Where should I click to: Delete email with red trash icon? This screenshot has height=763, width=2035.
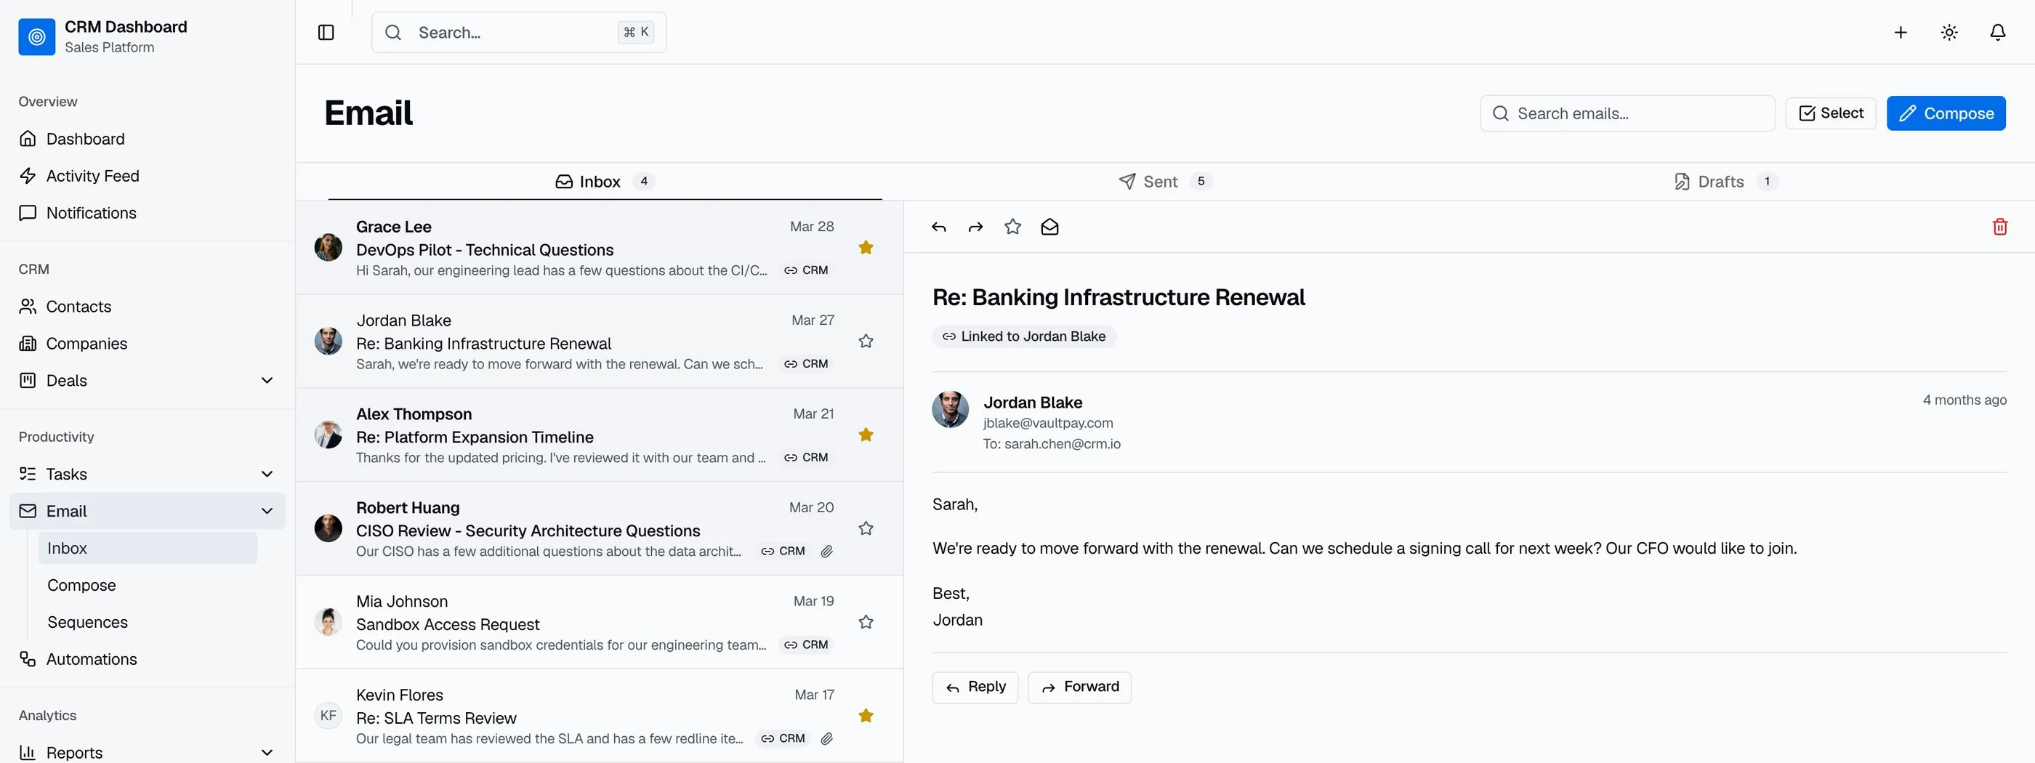coord(1999,227)
